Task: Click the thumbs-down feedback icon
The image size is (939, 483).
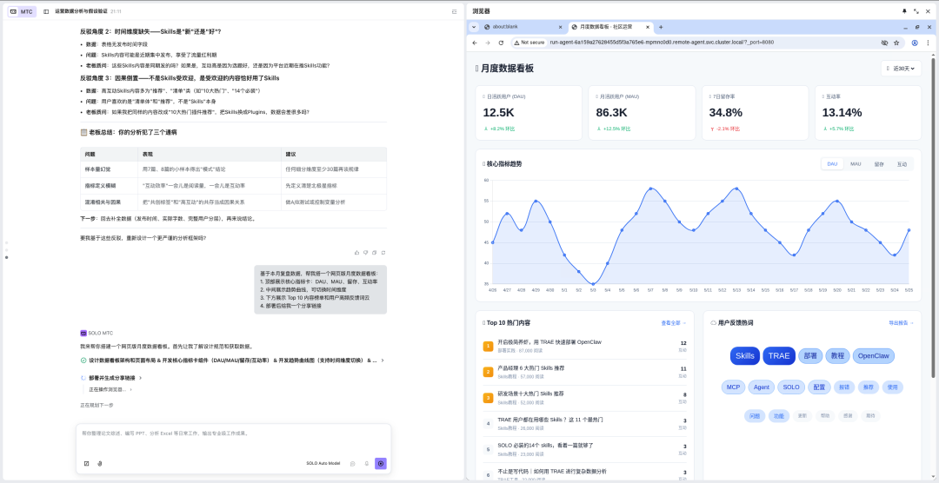Action: [x=365, y=253]
